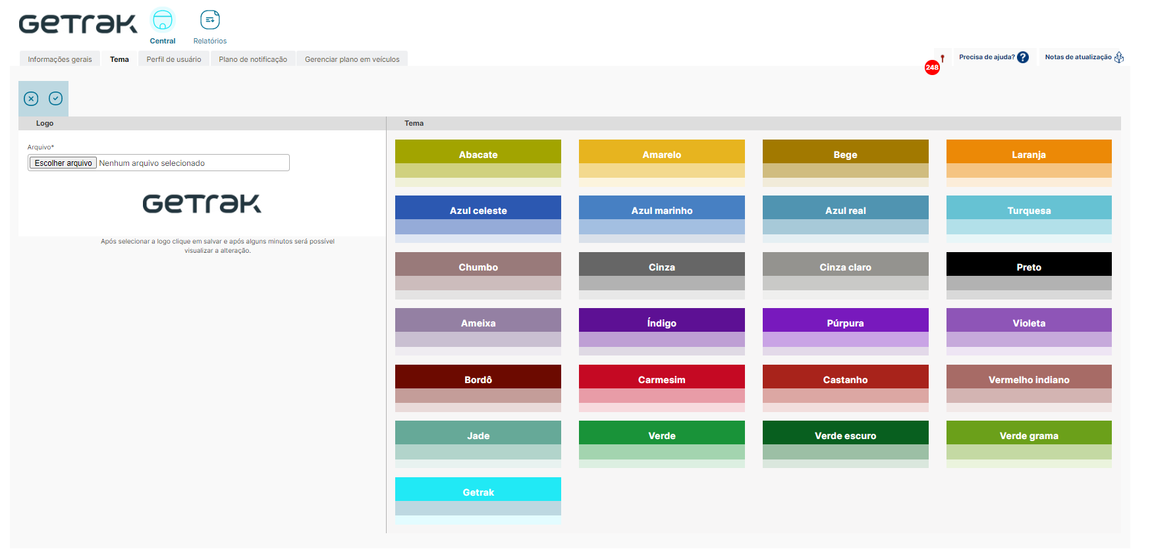Pick the Verde theme

(x=662, y=444)
